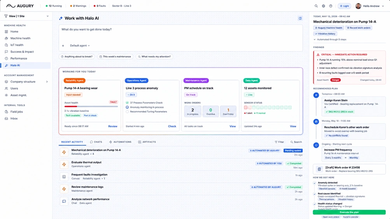
Task: Choose 'Anything about to break?' suggestion
Action: point(77,57)
